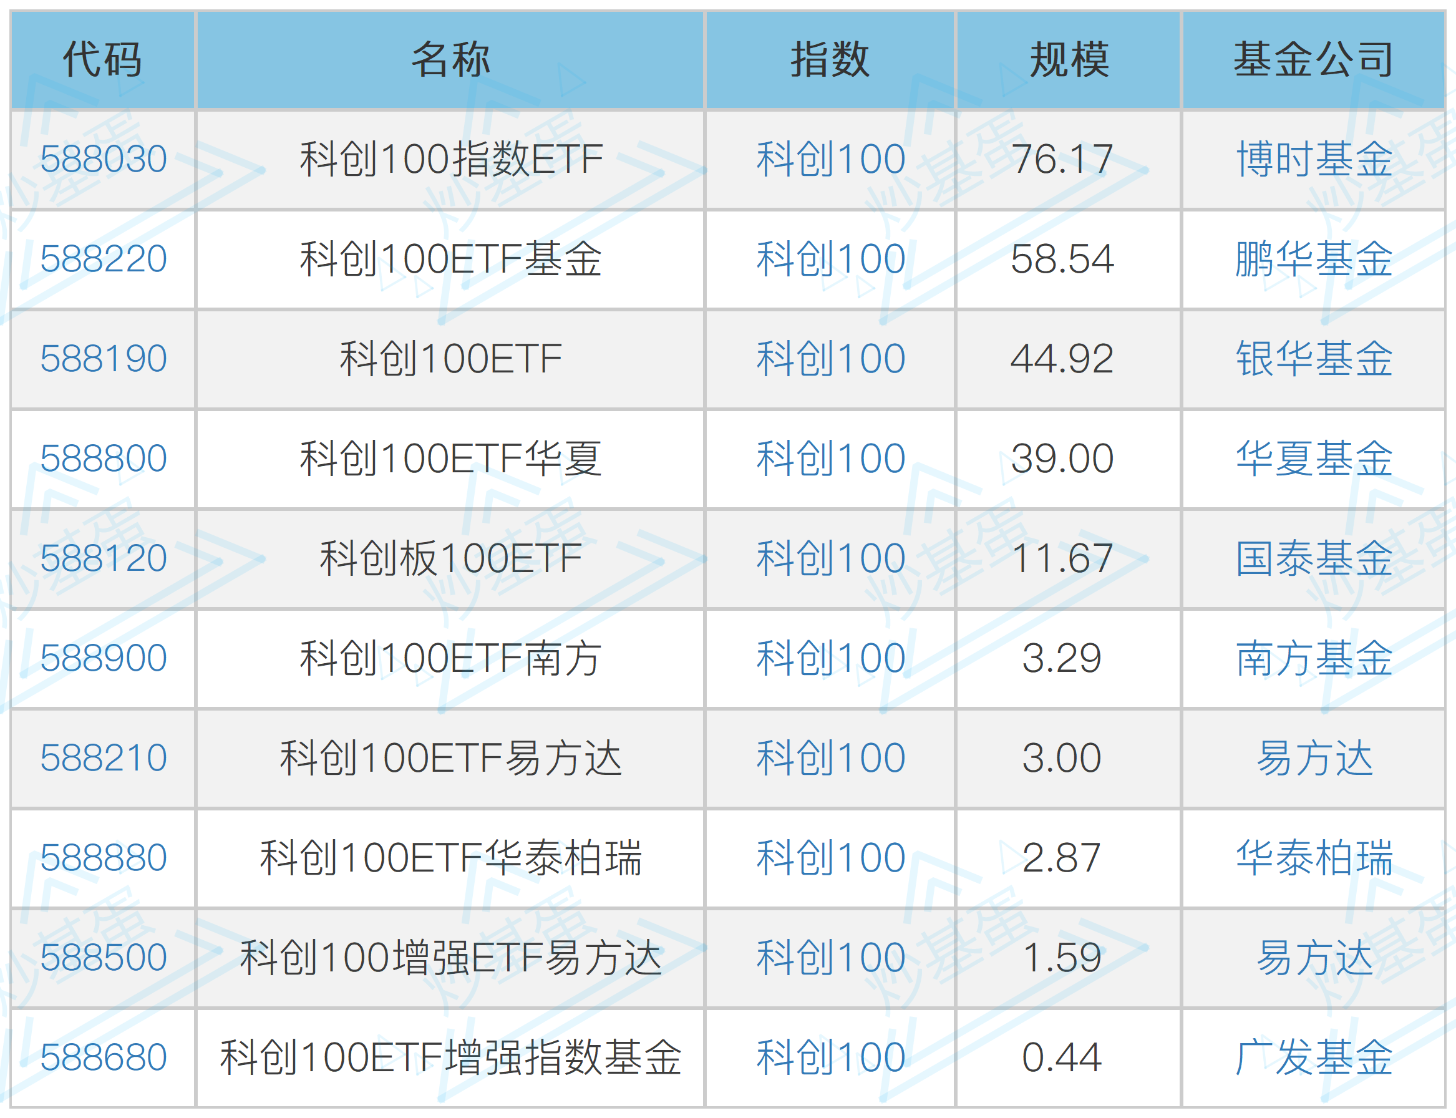1456x1118 pixels.
Task: Click 科创100 index link in 588800 row
Action: (x=830, y=459)
